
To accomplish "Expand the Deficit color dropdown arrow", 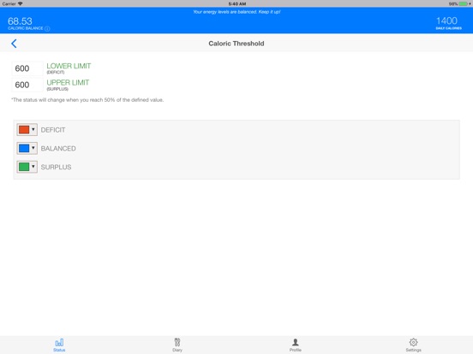I will point(33,129).
